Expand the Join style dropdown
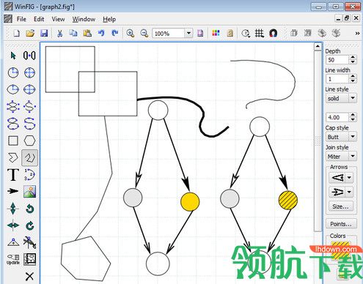 tap(353, 156)
